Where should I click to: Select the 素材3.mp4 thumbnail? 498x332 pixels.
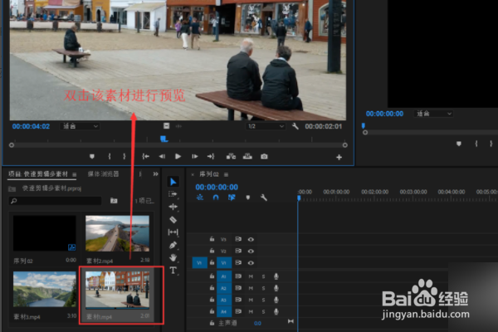point(45,289)
